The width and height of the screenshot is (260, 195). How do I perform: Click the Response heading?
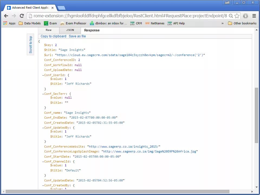coord(92,30)
